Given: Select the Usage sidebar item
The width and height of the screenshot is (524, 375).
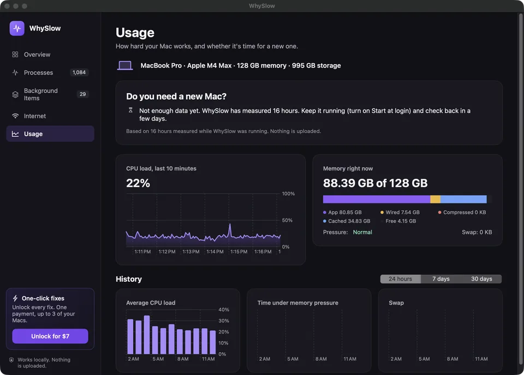Looking at the screenshot, I should coord(50,134).
